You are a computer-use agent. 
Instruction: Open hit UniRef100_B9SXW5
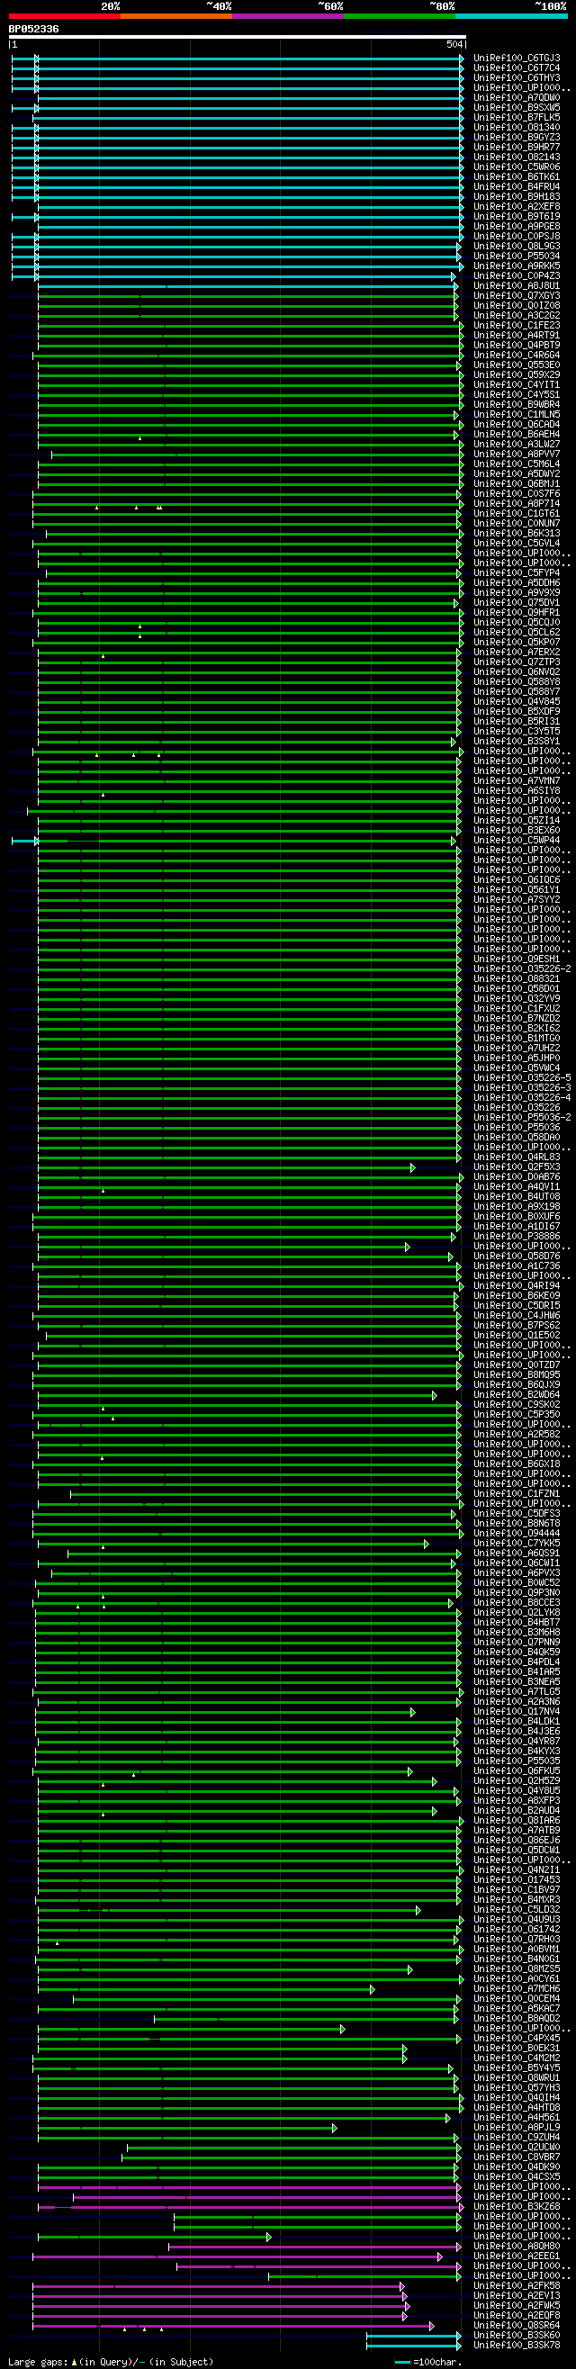(517, 108)
